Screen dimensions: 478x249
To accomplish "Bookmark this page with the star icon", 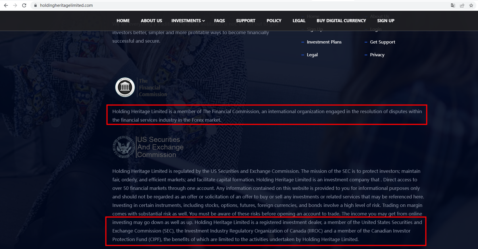I will point(471,5).
